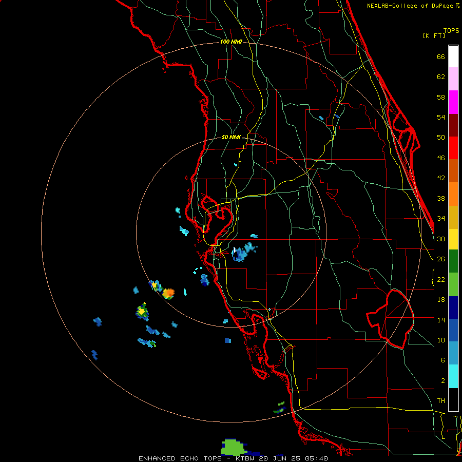Select the dark green legend band
The width and height of the screenshot is (462, 462).
pos(453,261)
